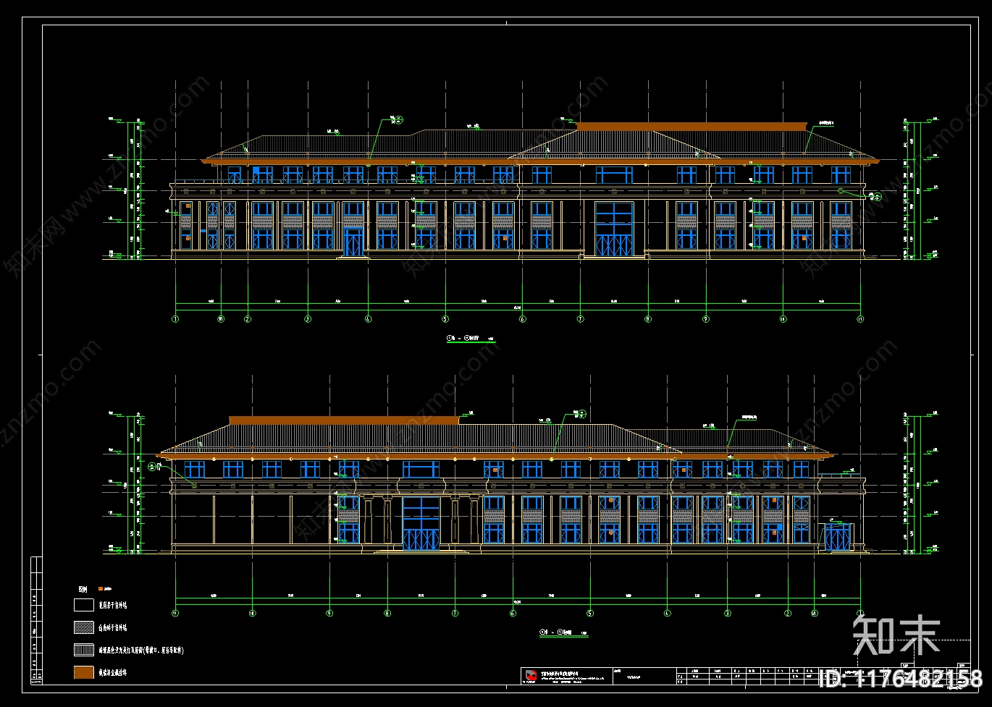
Task: Select grid bubble 2 under the upper elevation
Action: tap(248, 318)
